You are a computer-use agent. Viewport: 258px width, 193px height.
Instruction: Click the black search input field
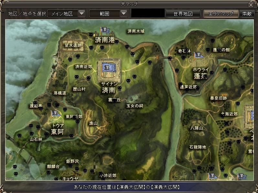coord(148,14)
